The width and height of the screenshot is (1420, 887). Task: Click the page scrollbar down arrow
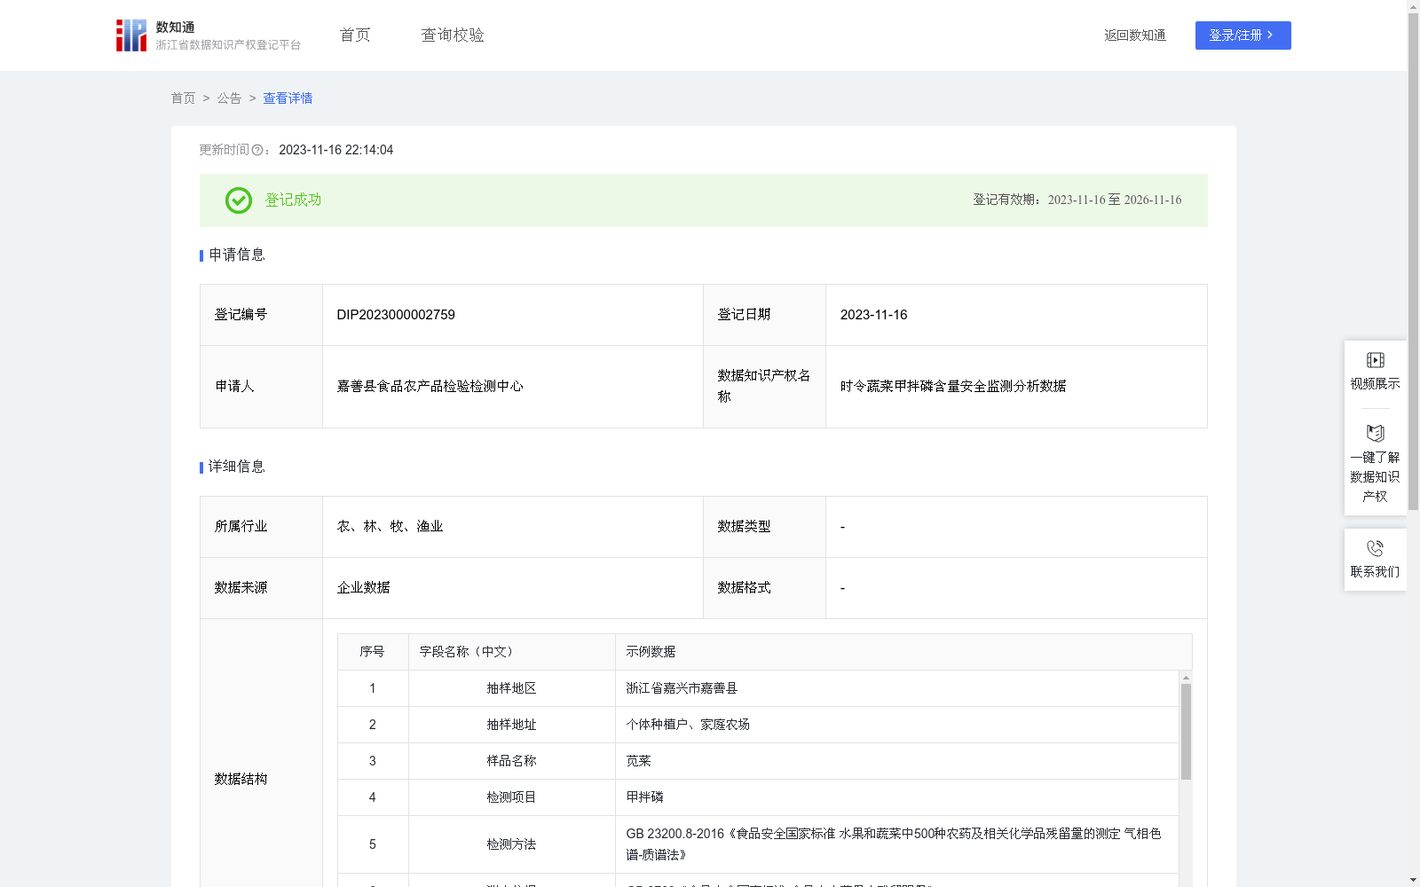(1413, 880)
